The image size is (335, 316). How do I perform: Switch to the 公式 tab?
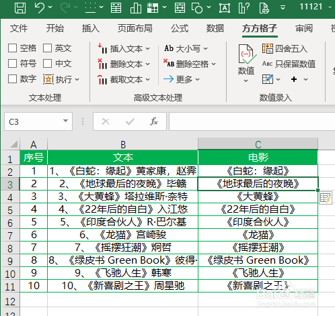[180, 28]
